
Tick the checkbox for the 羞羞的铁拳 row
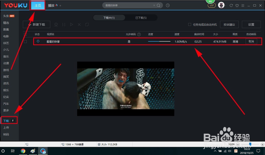click(x=25, y=41)
